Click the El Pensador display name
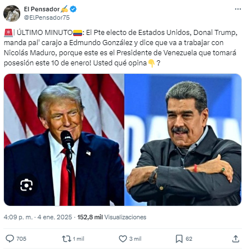 [x=42, y=9]
